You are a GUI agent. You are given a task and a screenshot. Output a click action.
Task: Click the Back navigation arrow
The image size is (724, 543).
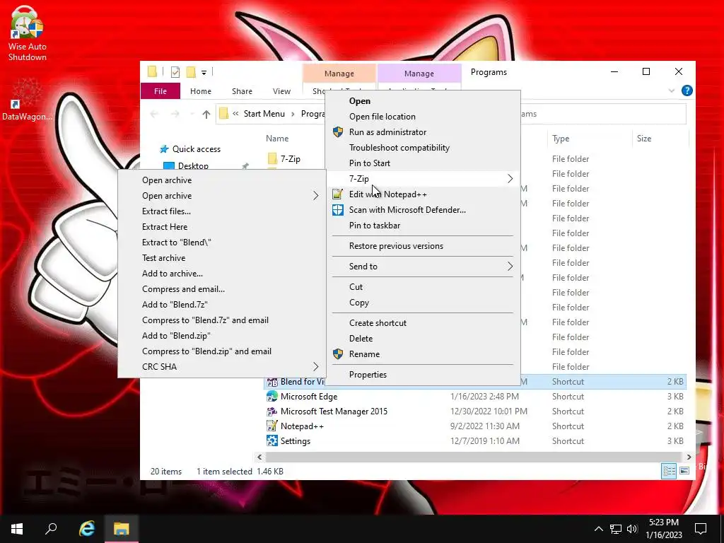pos(154,114)
